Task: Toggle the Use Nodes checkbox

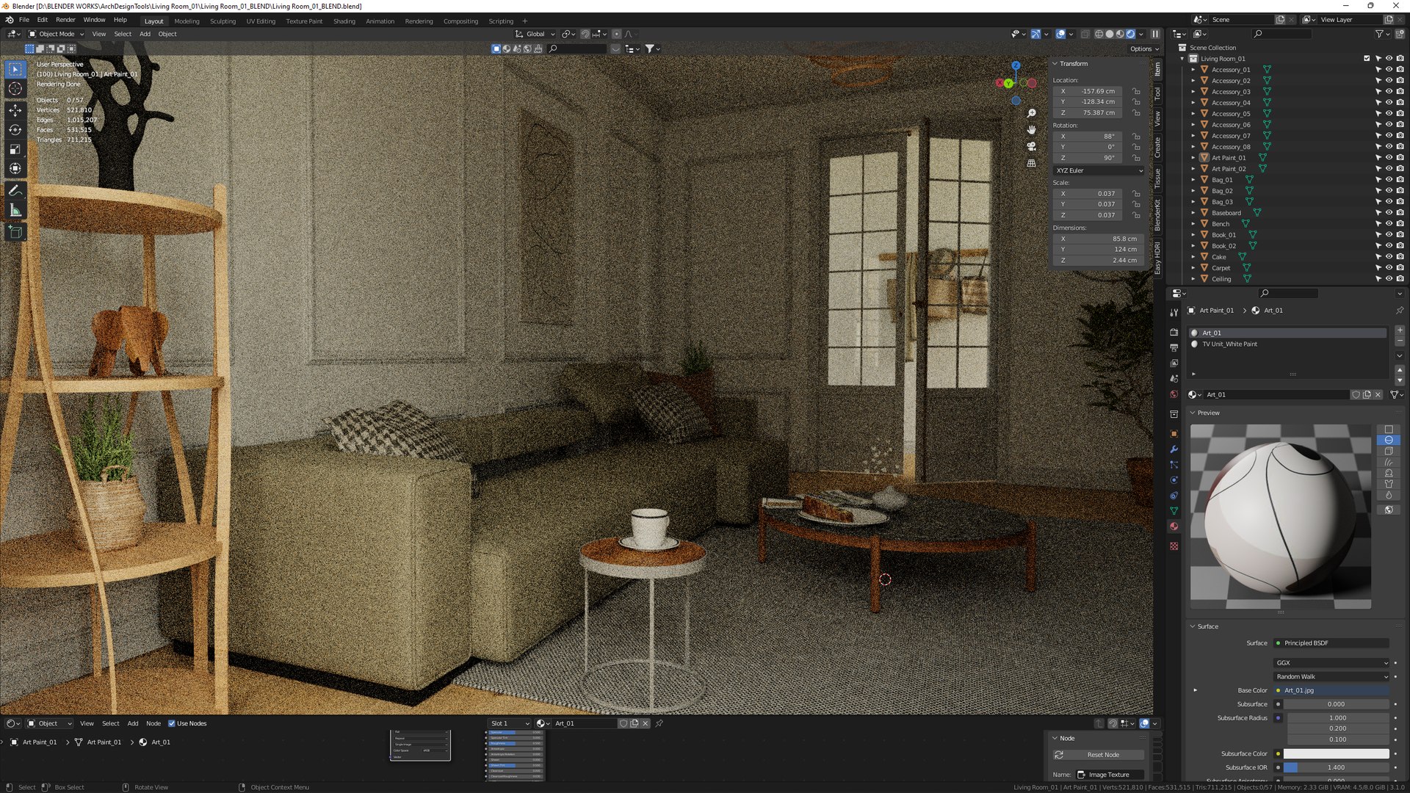Action: (172, 723)
